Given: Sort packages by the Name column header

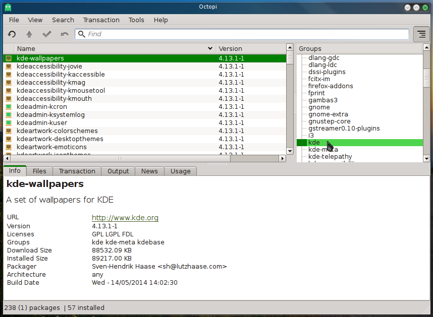Looking at the screenshot, I should [x=115, y=49].
